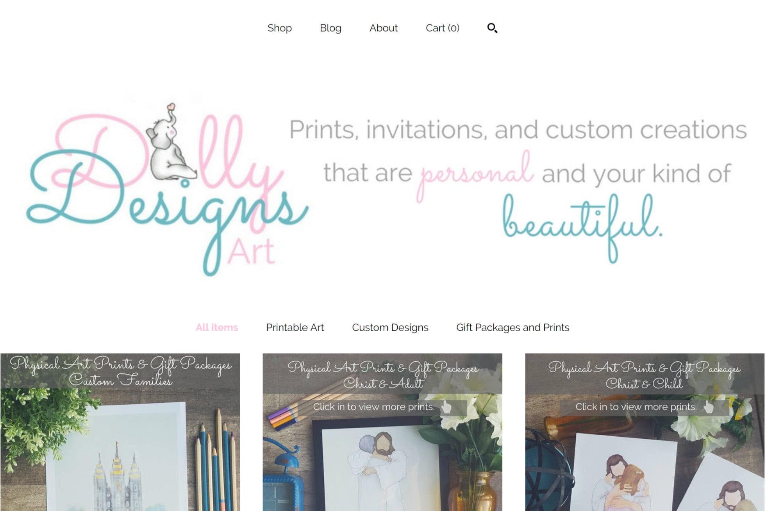Open the search magnifier icon

[492, 28]
